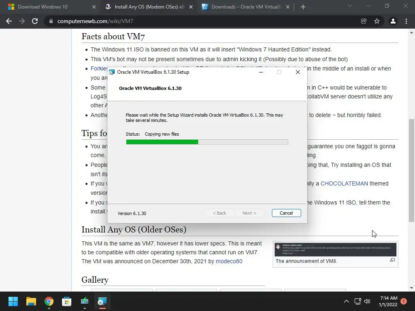Viewport: 415px width, 311px height.
Task: Click the page scrollbar down arrow
Action: tap(411, 288)
